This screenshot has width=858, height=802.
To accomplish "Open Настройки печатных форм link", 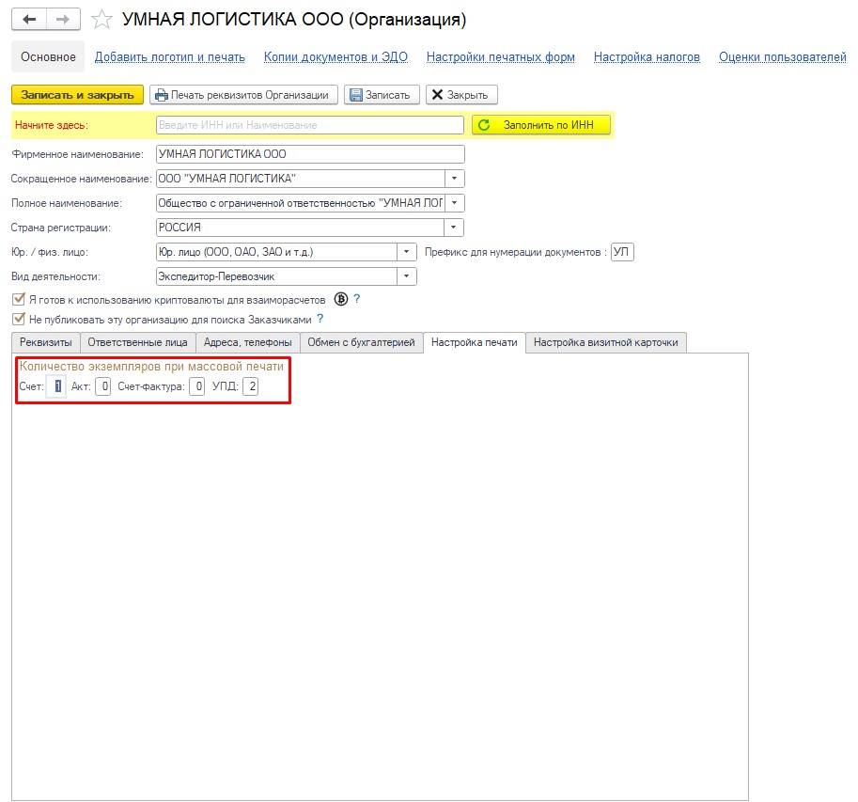I will pyautogui.click(x=501, y=57).
